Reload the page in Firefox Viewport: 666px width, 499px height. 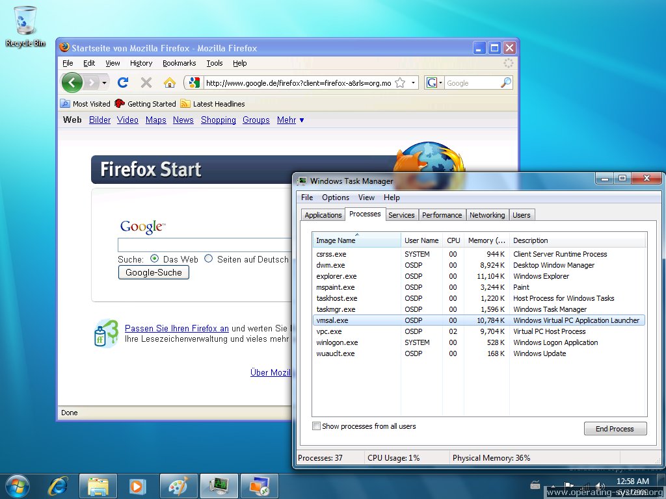(123, 83)
